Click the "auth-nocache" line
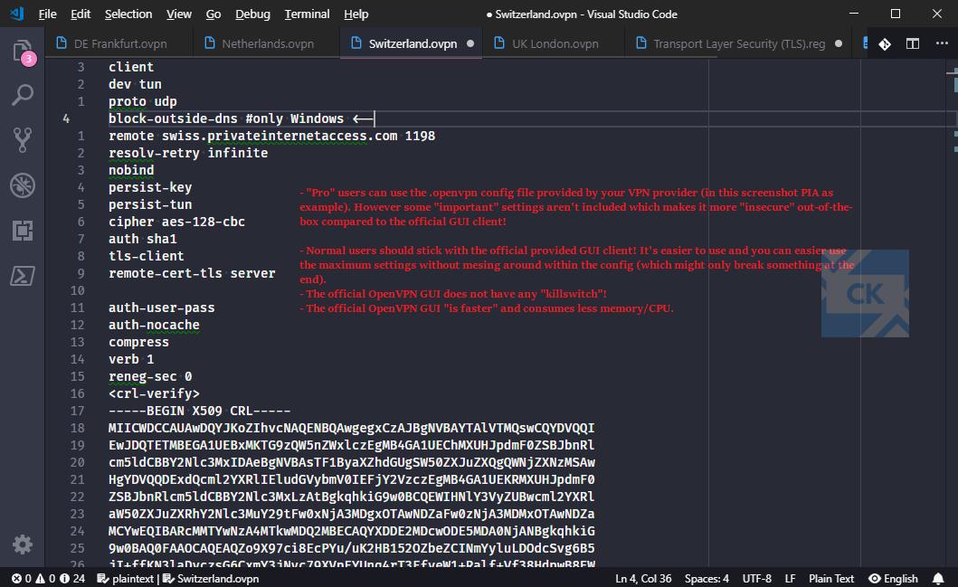This screenshot has width=958, height=587. [x=154, y=325]
